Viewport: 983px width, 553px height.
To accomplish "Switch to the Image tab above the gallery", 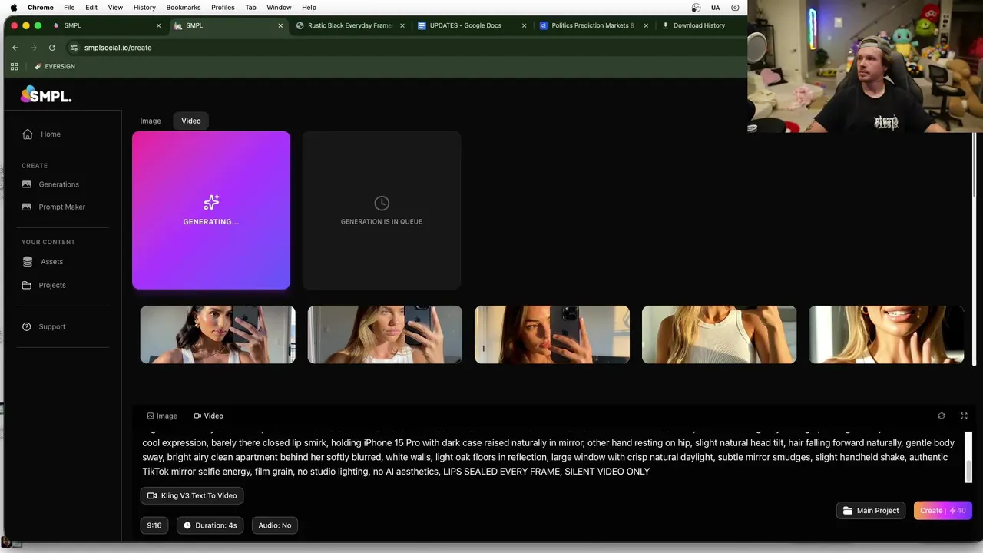I will click(151, 121).
